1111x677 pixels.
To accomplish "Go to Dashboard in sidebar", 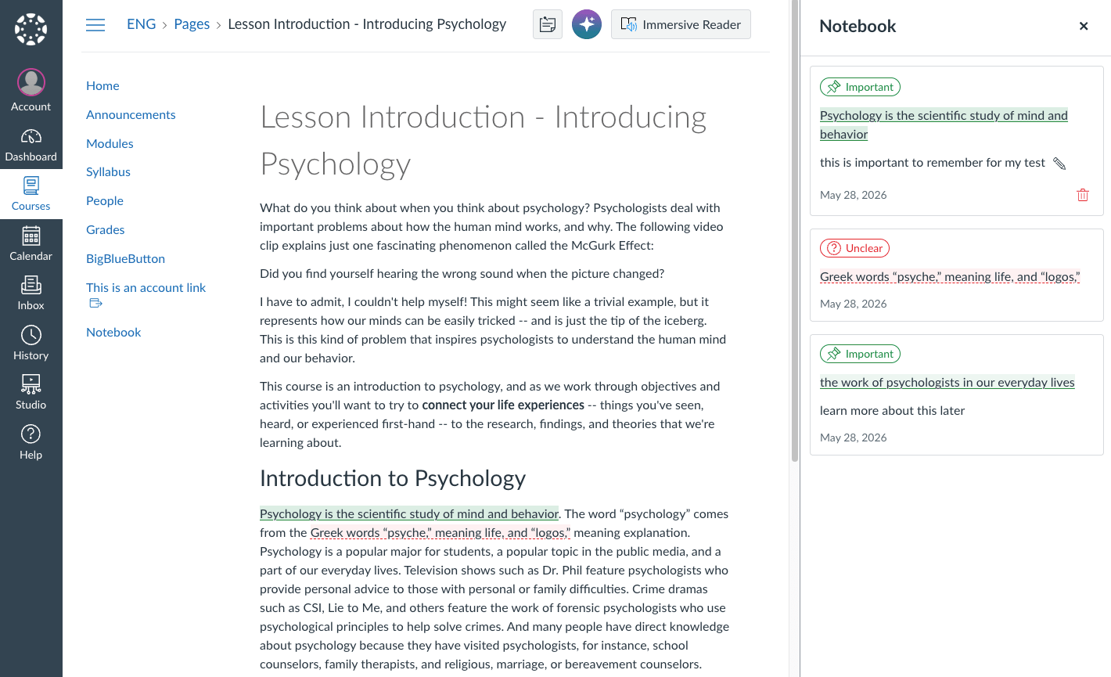I will coord(31,145).
